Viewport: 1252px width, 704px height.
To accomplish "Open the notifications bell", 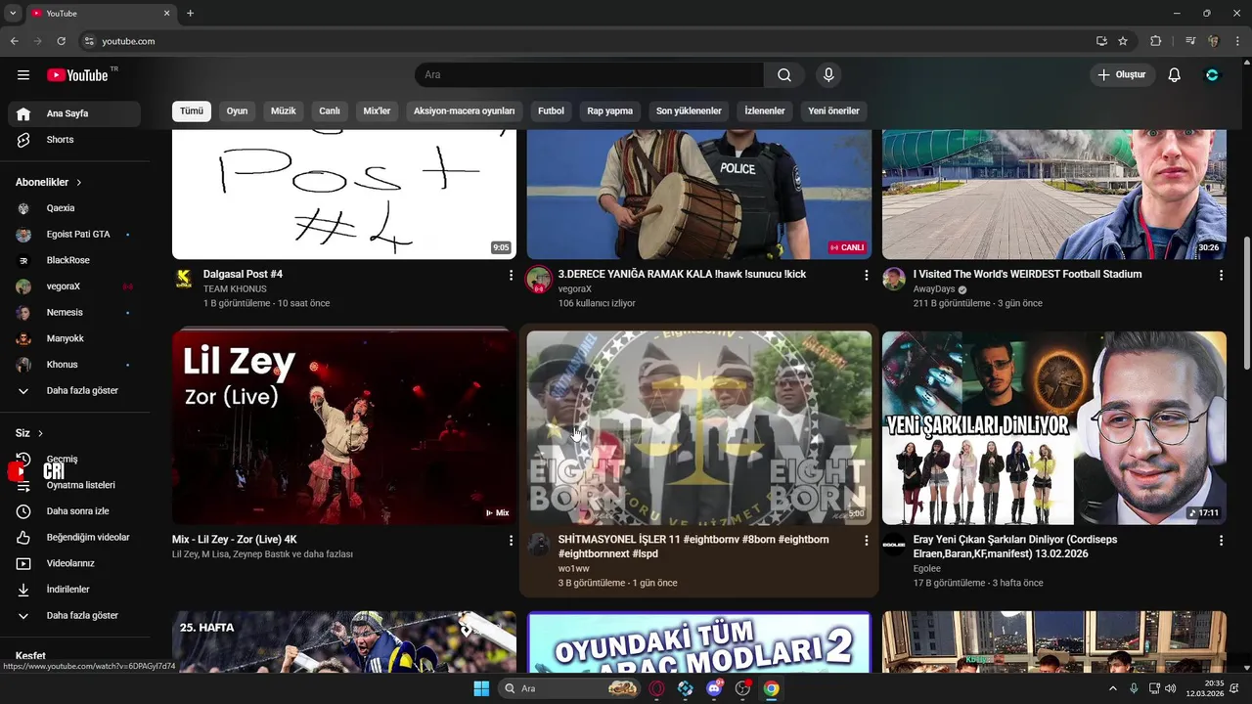I will [1175, 75].
